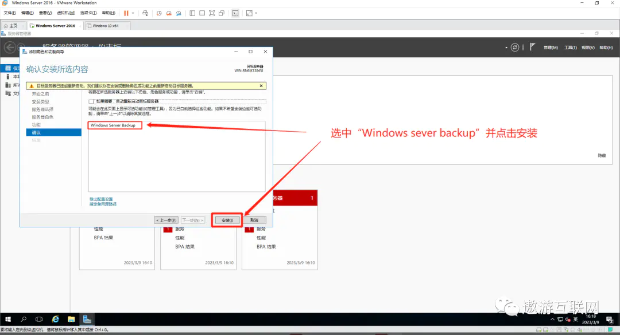Expand the power options dropdown arrow

click(133, 13)
